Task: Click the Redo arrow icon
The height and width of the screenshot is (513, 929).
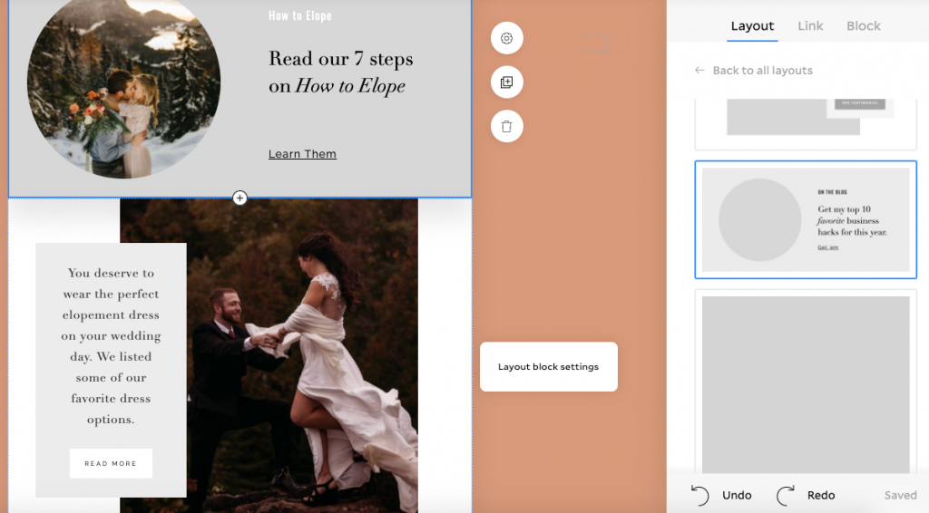Action: click(786, 495)
